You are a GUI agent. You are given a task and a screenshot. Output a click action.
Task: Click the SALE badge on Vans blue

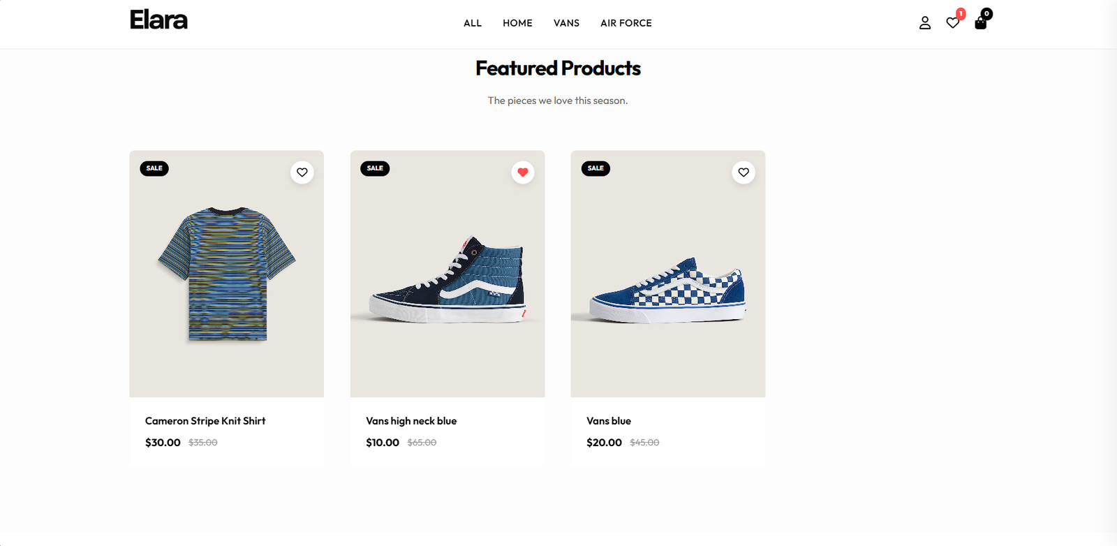[596, 168]
